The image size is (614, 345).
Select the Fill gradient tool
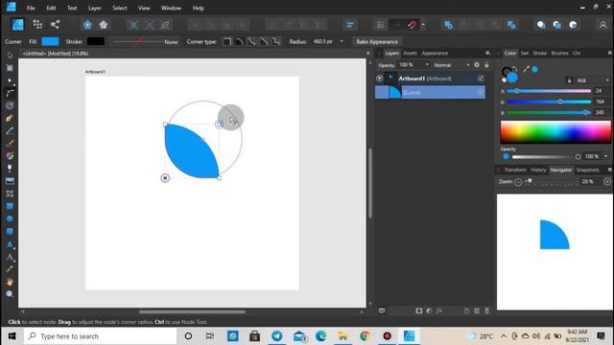(10, 155)
